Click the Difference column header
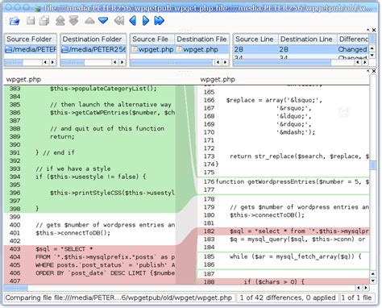382x308 pixels. coord(353,40)
